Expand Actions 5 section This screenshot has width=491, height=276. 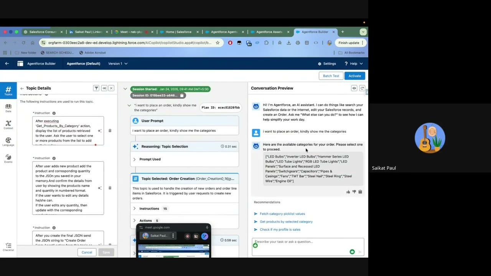point(134,221)
